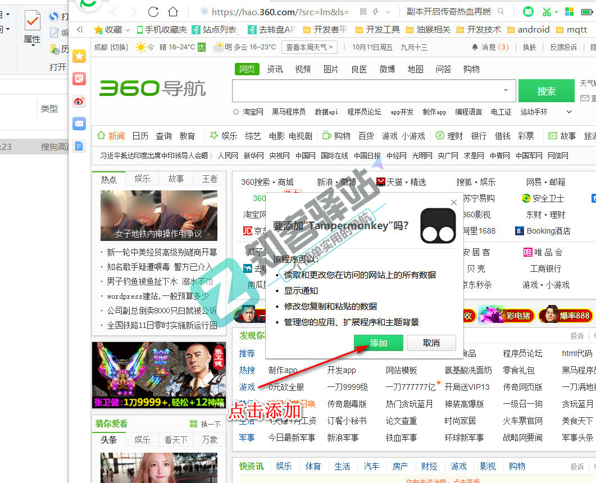Open reading mode via green book icon

pos(528,11)
